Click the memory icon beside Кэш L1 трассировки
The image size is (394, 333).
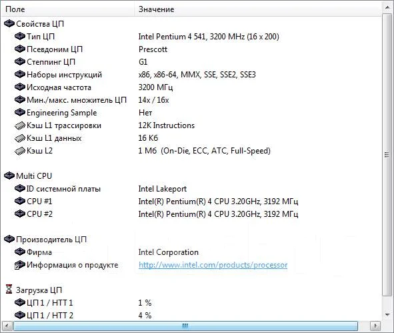[x=20, y=125]
